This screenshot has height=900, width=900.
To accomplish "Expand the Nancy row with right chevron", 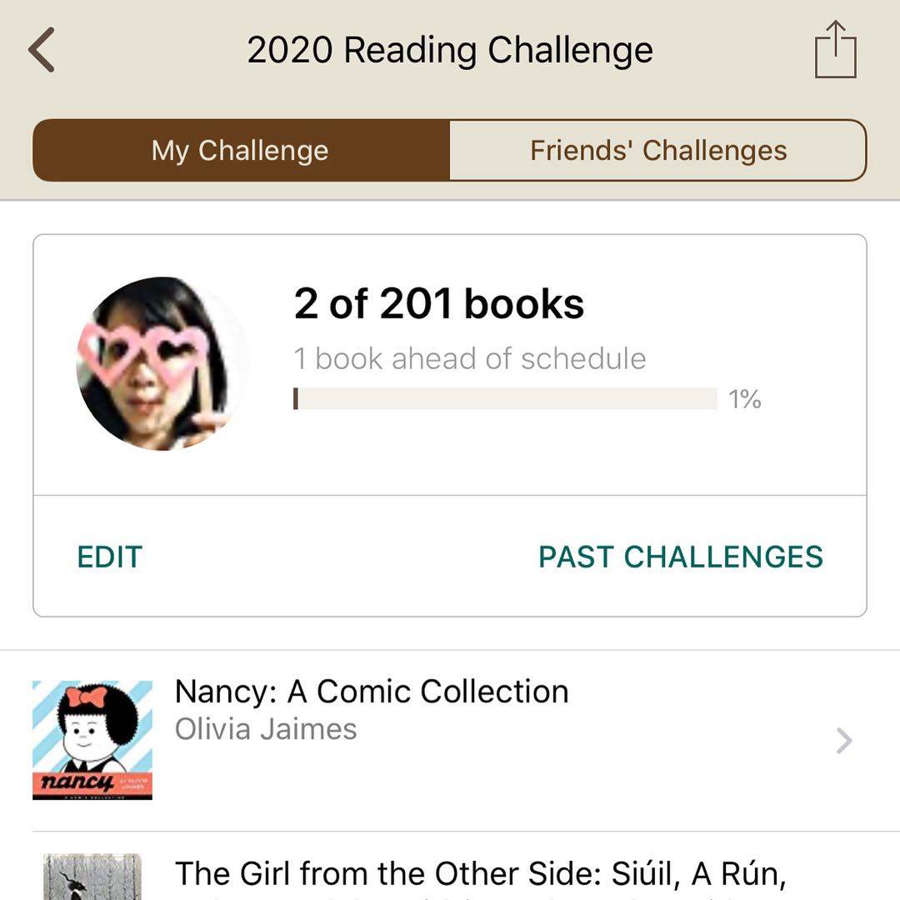I will point(844,740).
